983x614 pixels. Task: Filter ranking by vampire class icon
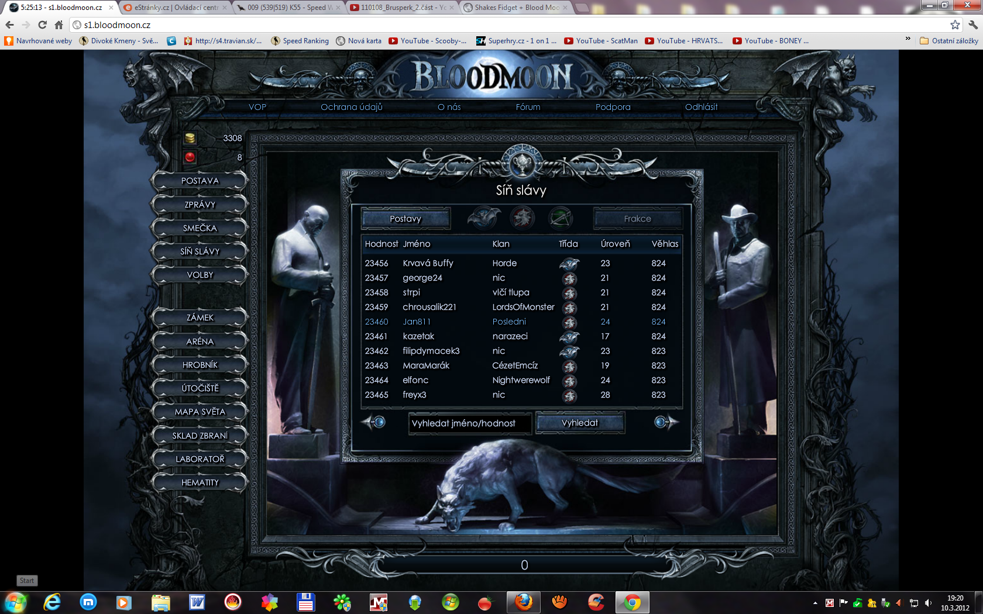[x=484, y=218]
